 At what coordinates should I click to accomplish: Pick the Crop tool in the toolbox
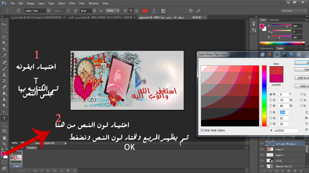coord(4,49)
